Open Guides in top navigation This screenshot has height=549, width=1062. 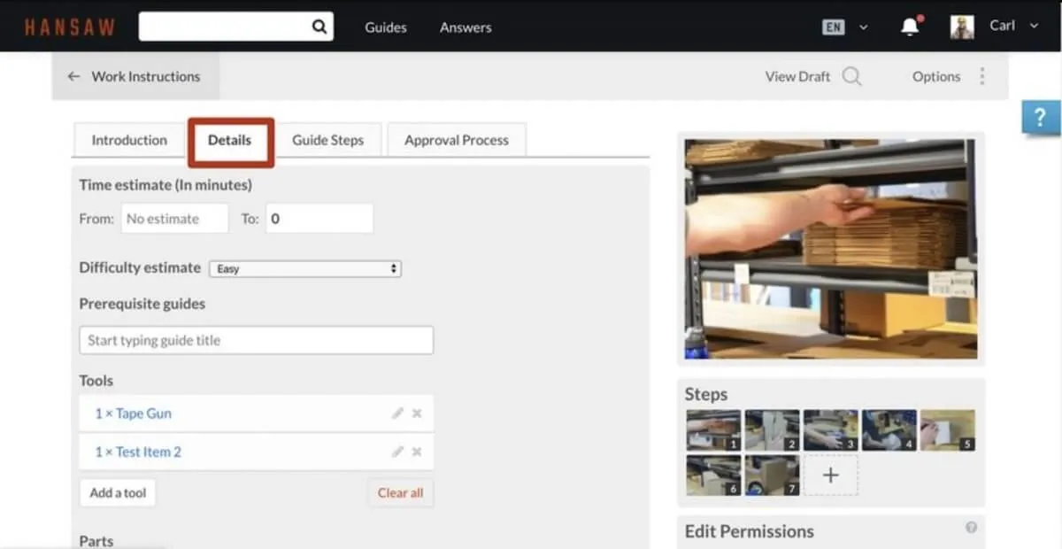tap(386, 27)
